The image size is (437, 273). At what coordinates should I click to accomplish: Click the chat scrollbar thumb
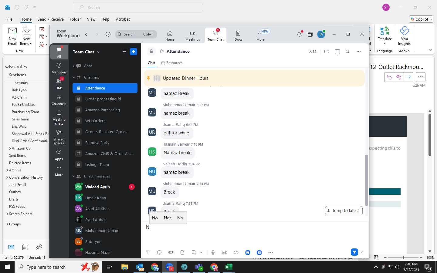click(367, 180)
